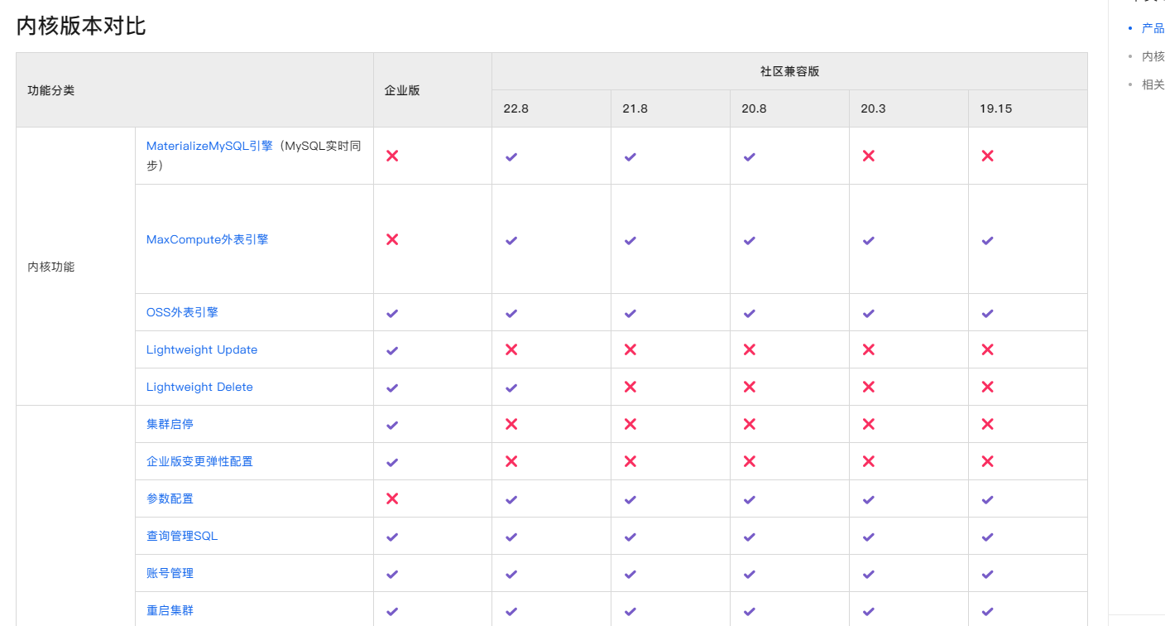Viewport: 1165px width, 626px height.
Task: Click the 20.3 check mark in 参数配置 row
Action: tap(868, 499)
